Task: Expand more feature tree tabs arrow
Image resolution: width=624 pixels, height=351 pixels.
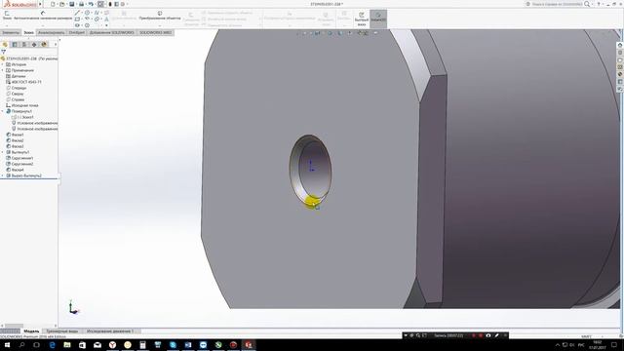Action: [56, 45]
